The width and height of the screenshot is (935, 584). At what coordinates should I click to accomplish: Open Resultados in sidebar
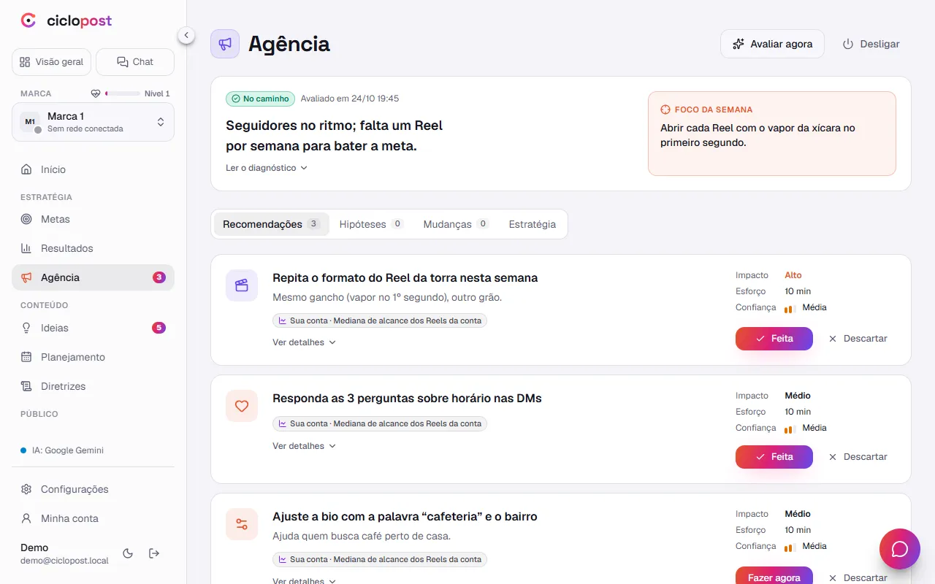(x=93, y=248)
